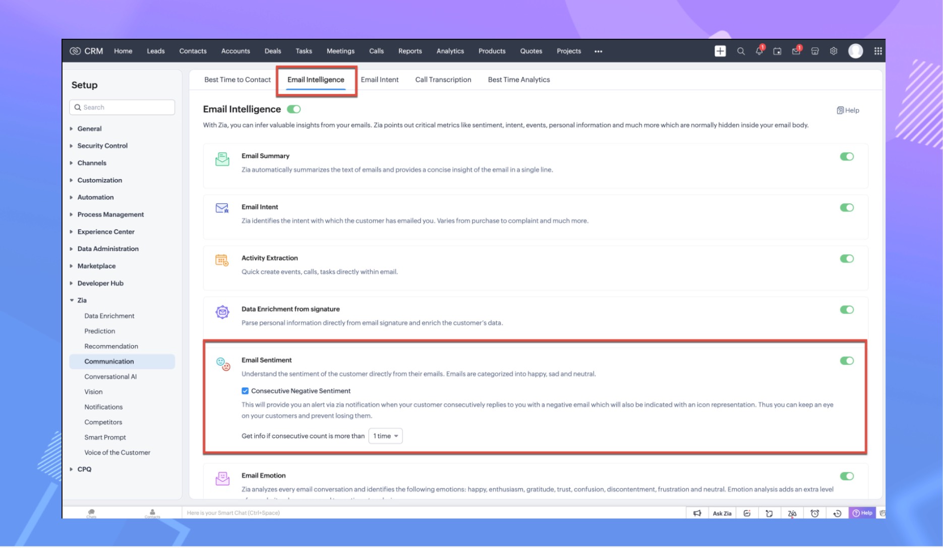Open the notifications bell icon
Viewport: 943px width, 548px height.
[759, 51]
